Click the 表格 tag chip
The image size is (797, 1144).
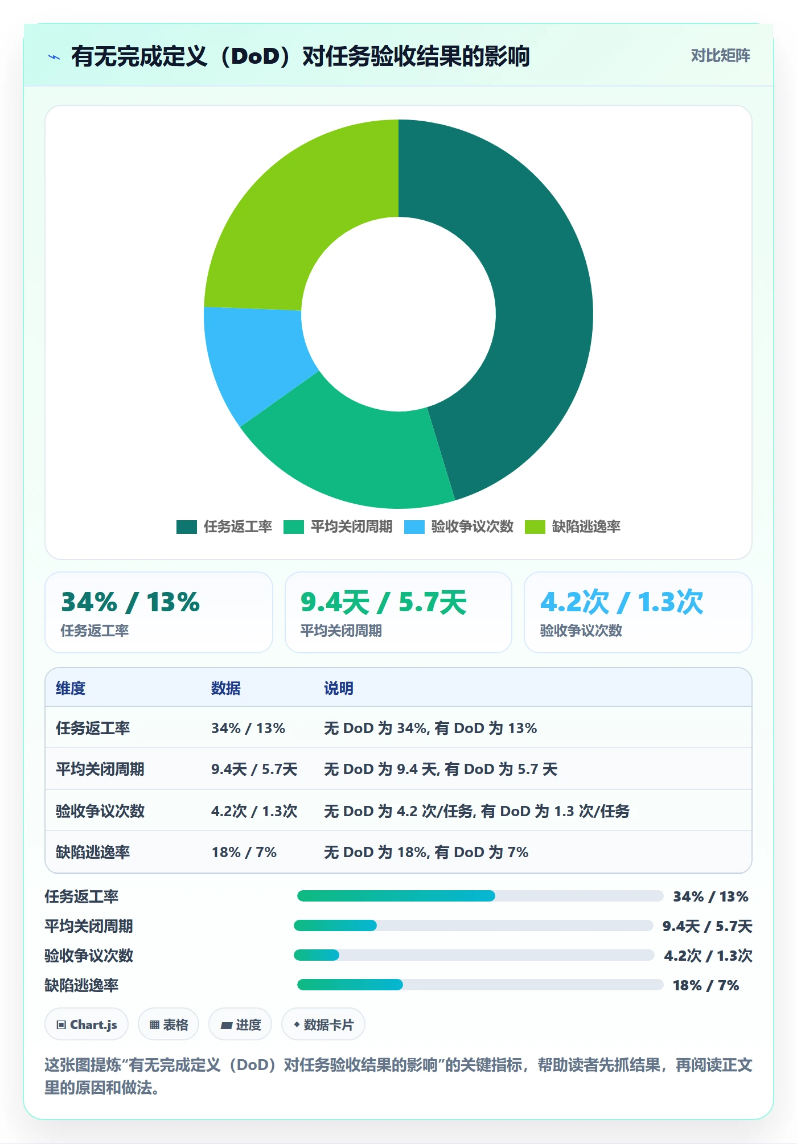point(169,1024)
